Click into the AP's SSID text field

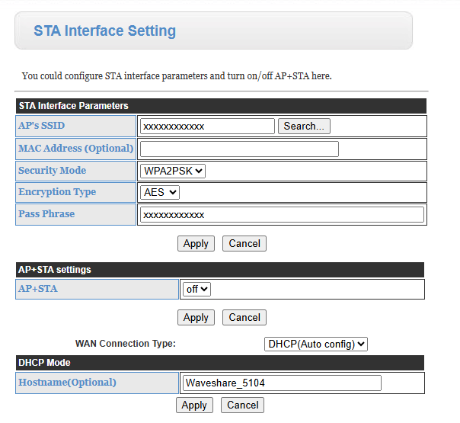(207, 127)
